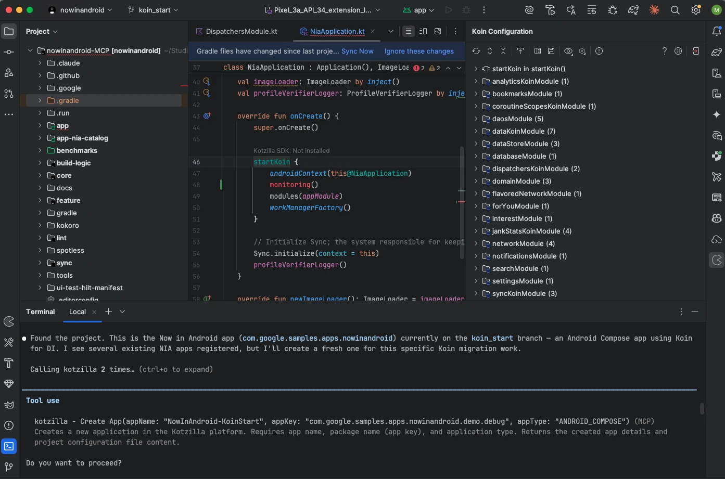Switch to the DispatchersModule.kt tab
The image size is (725, 479).
(241, 31)
